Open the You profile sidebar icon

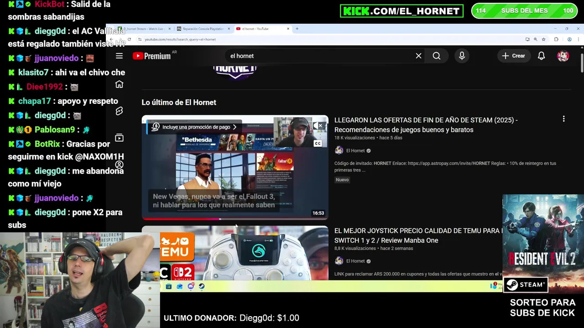[119, 164]
